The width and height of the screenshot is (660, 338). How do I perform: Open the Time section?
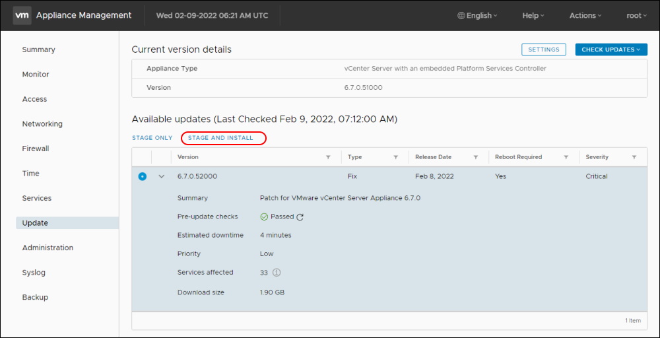31,174
